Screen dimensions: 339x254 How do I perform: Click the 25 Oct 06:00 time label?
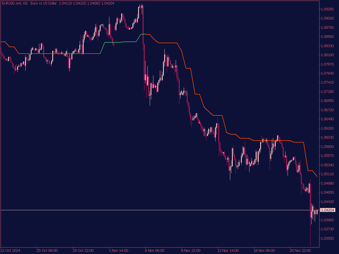point(47,250)
